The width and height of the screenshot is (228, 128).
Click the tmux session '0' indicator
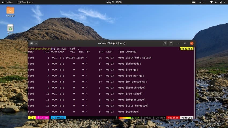32,118
